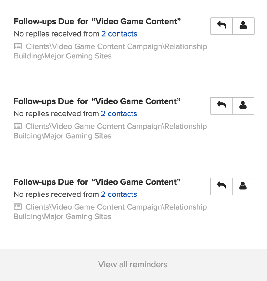Click "No replies received from" text in the first reminder

[x=56, y=34]
